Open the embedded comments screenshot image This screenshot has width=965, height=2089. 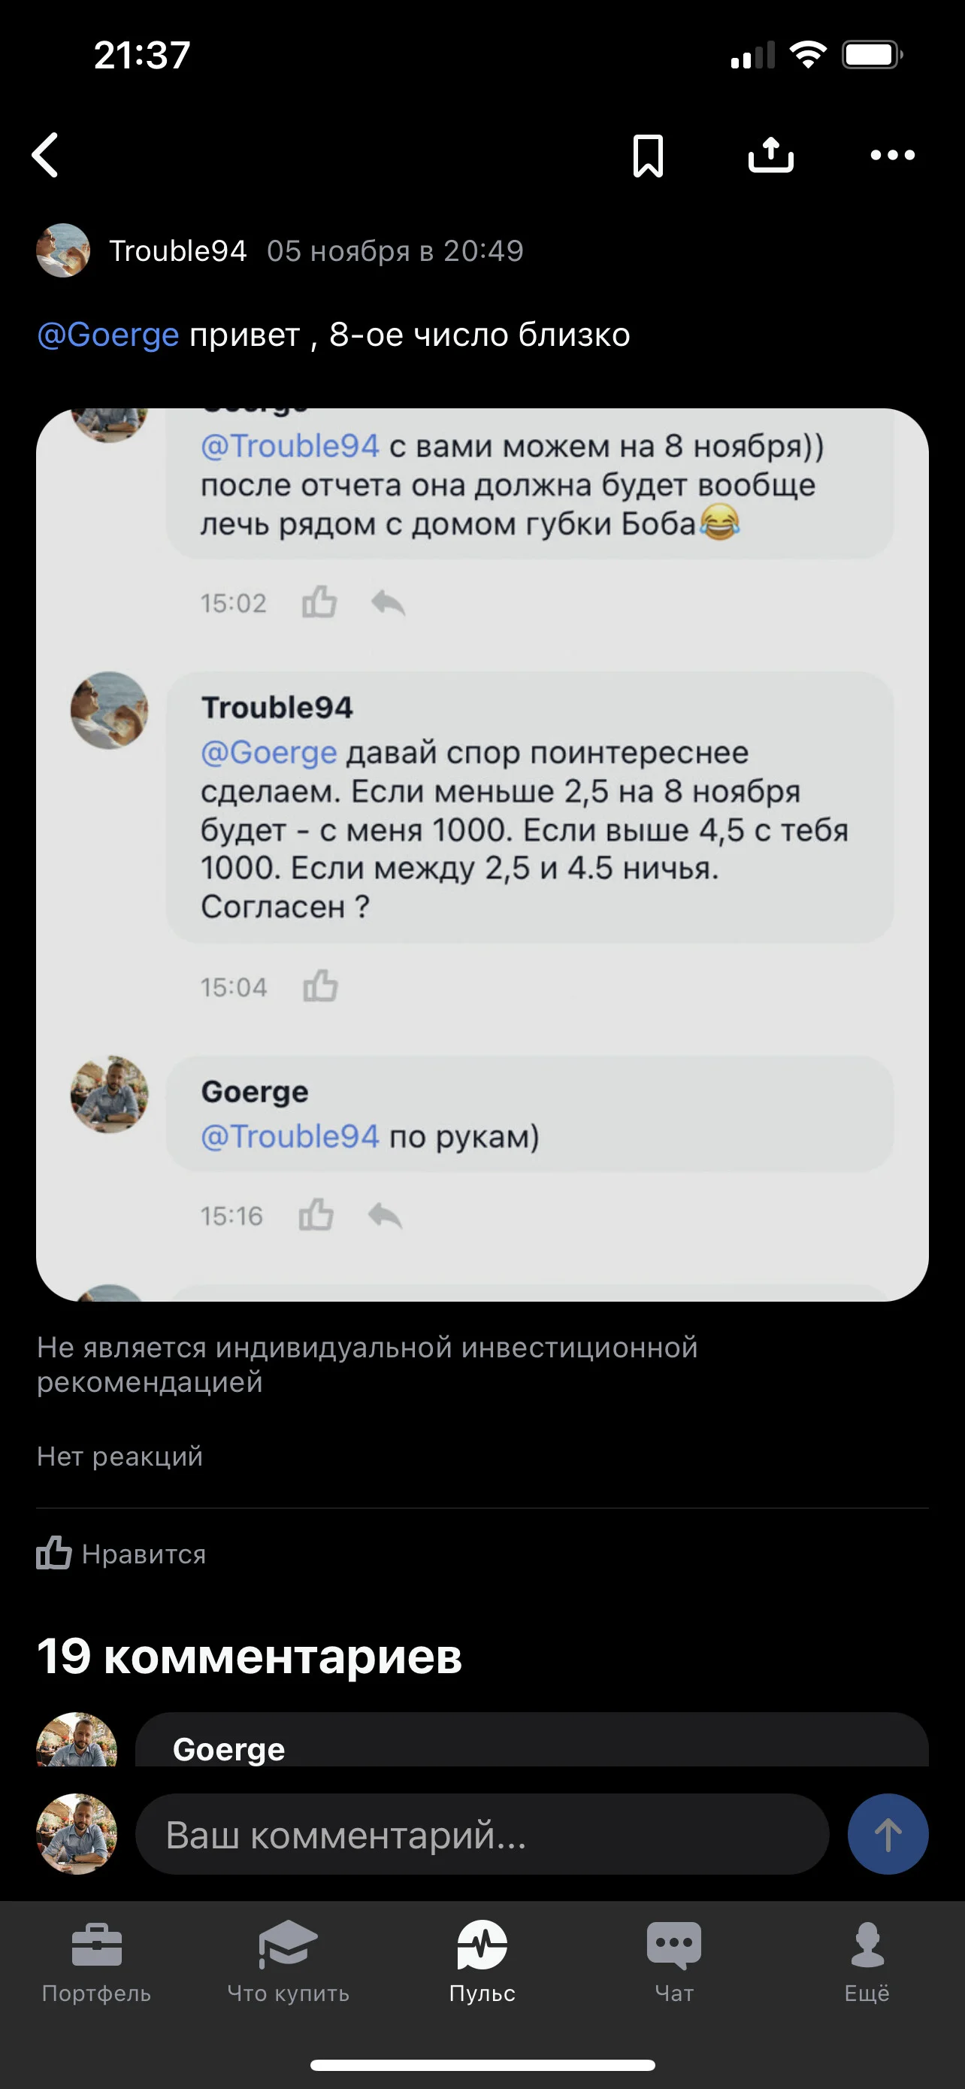coord(482,855)
